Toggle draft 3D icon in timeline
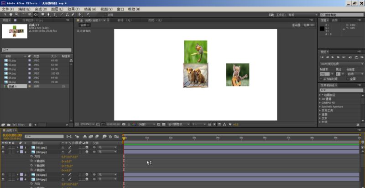 click(77, 137)
